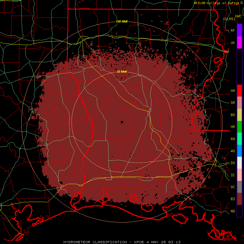Click the BD legend label
Screen dimensions: 244x244
[233, 115]
